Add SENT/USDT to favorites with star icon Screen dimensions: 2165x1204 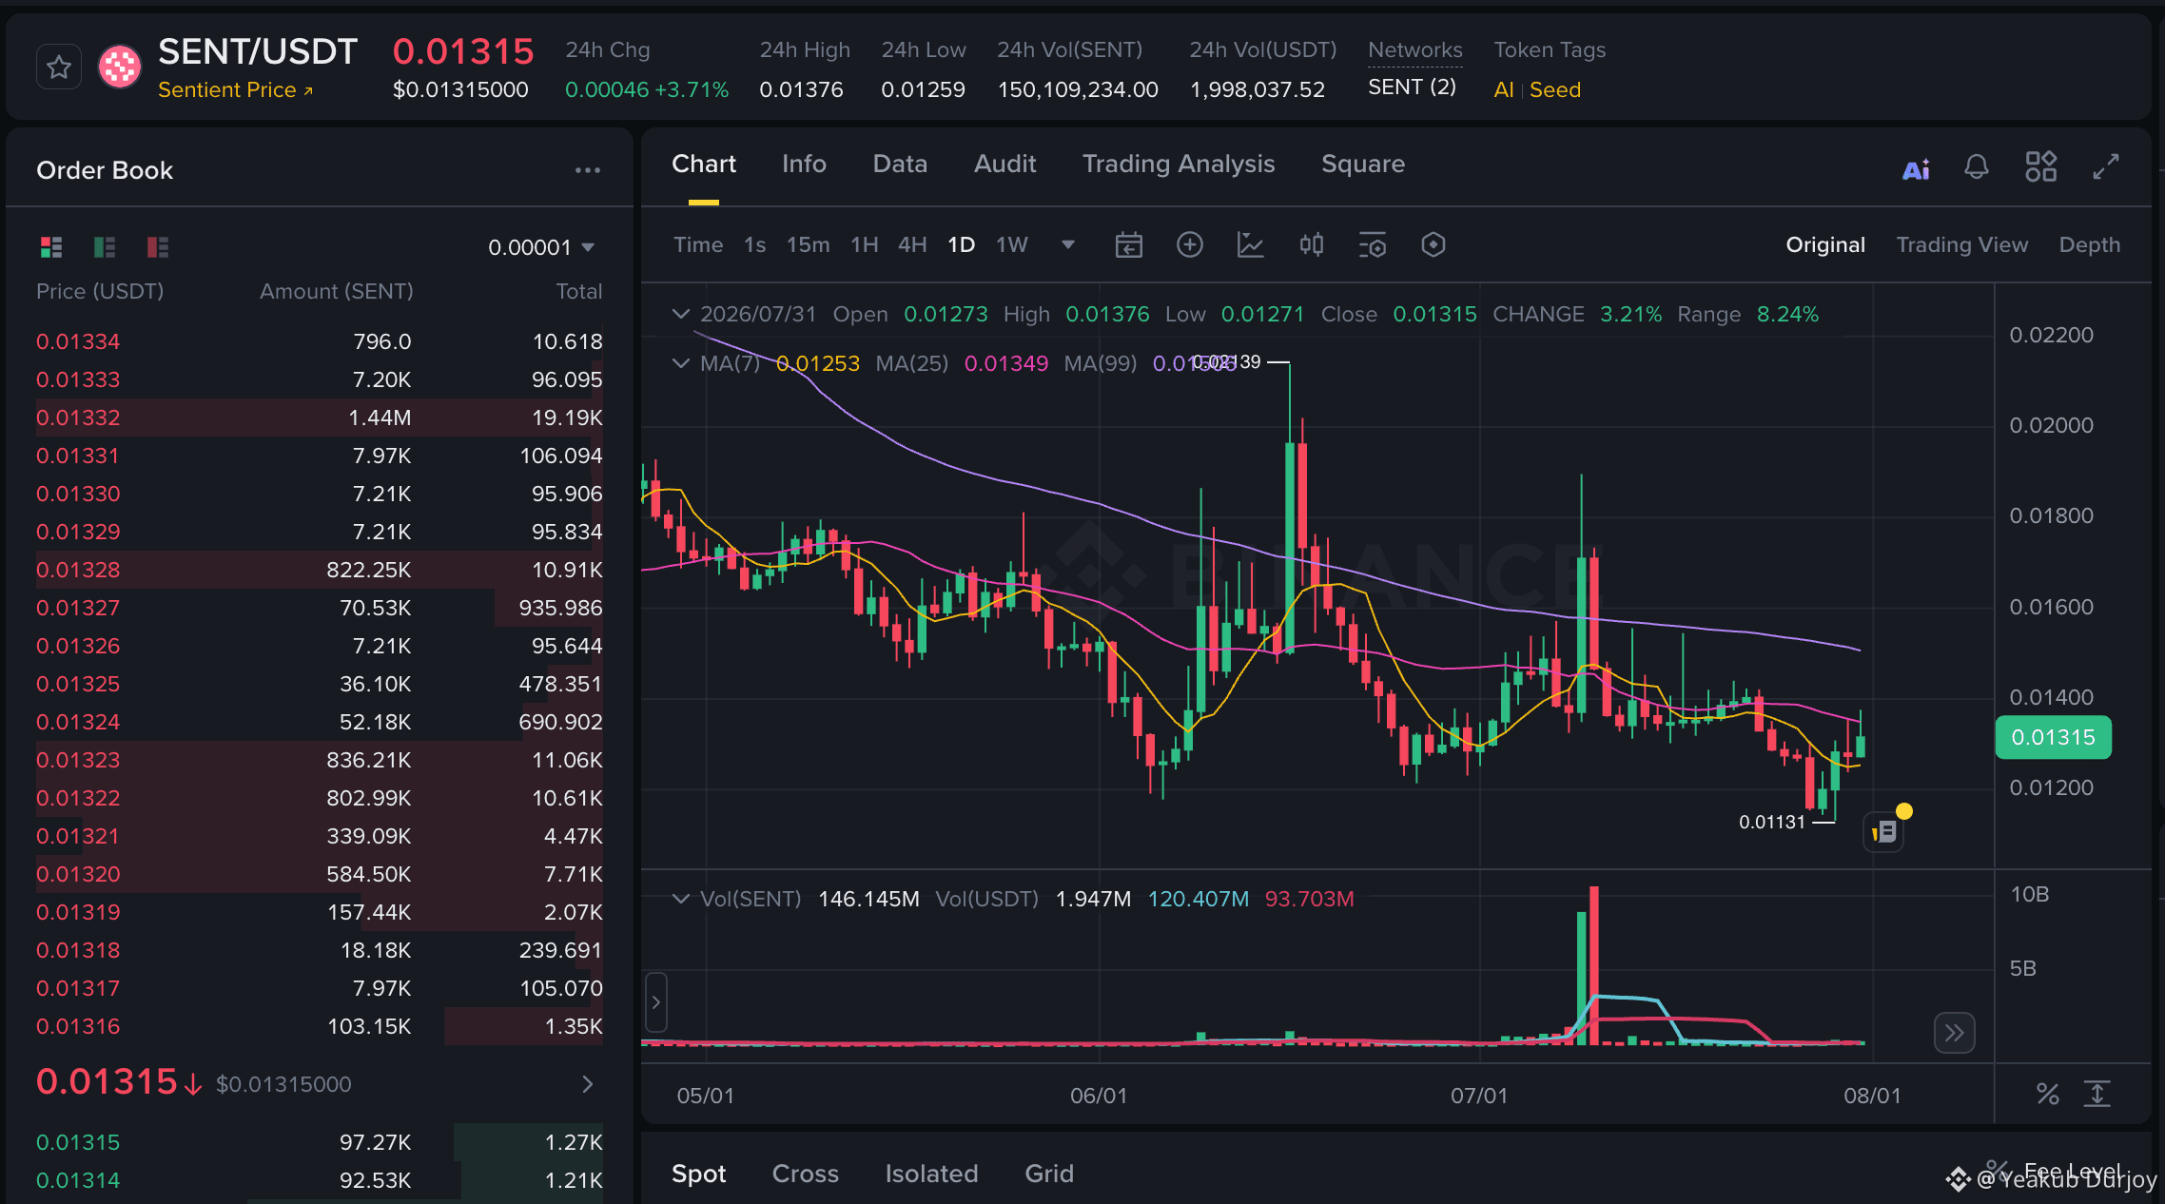coord(59,68)
